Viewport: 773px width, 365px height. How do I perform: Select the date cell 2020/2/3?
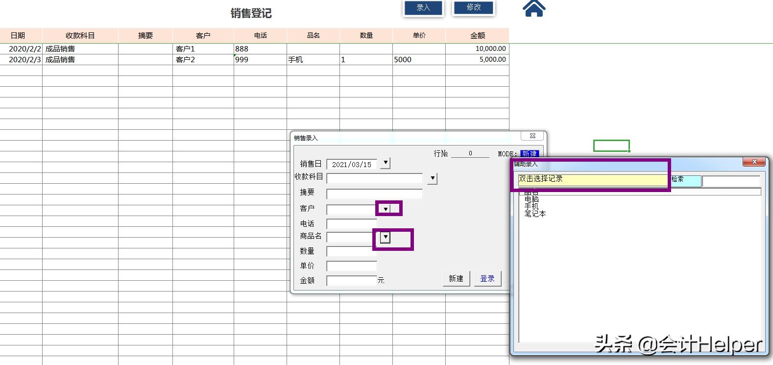[21, 59]
